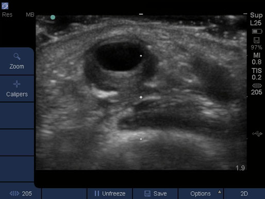This screenshot has height=199, width=265.
Task: Select the middle depth marker diamond
Action: point(141,97)
